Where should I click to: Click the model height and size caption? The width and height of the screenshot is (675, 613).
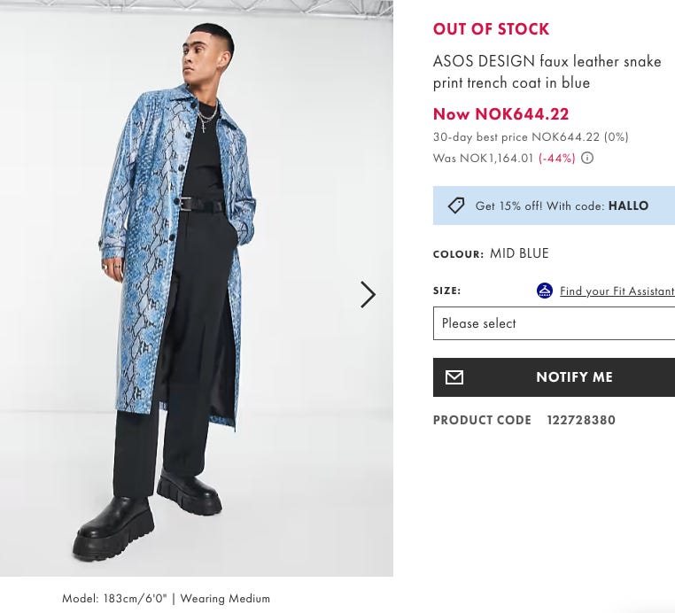(166, 599)
